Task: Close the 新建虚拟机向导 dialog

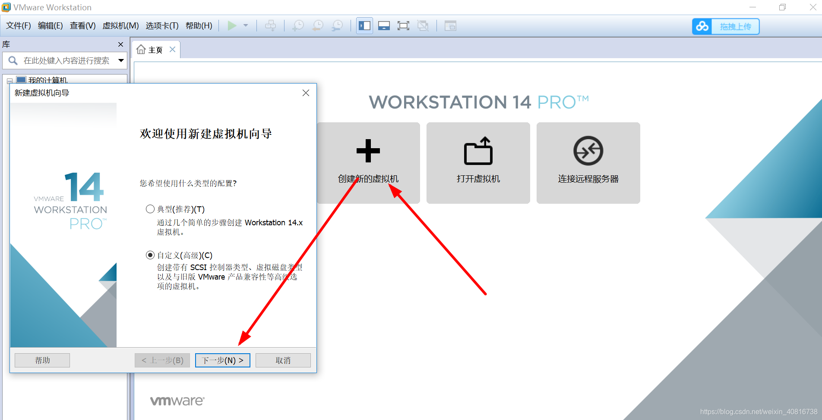Action: (306, 93)
